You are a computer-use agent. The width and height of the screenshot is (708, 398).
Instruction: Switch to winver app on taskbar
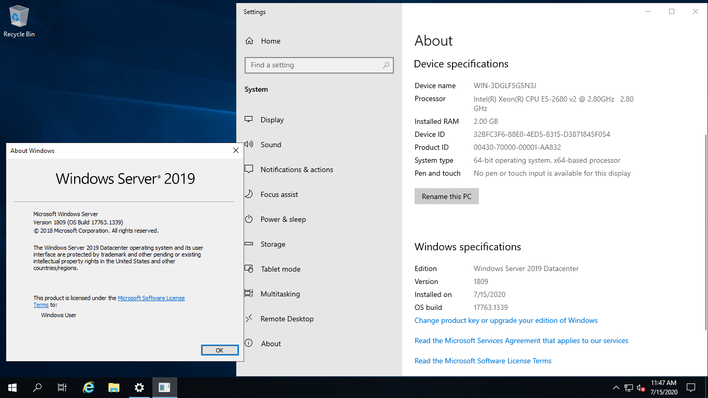point(164,388)
